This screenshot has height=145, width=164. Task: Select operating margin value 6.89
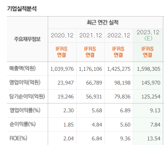125,110
